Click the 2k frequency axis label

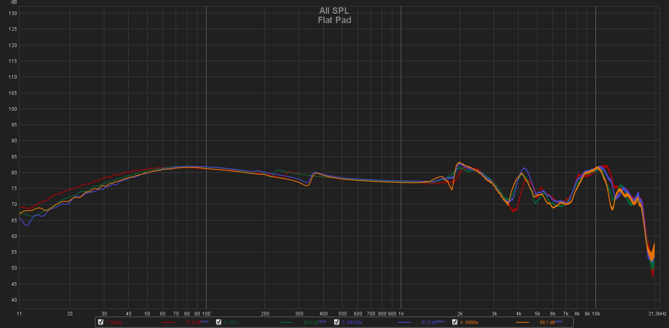pos(460,314)
